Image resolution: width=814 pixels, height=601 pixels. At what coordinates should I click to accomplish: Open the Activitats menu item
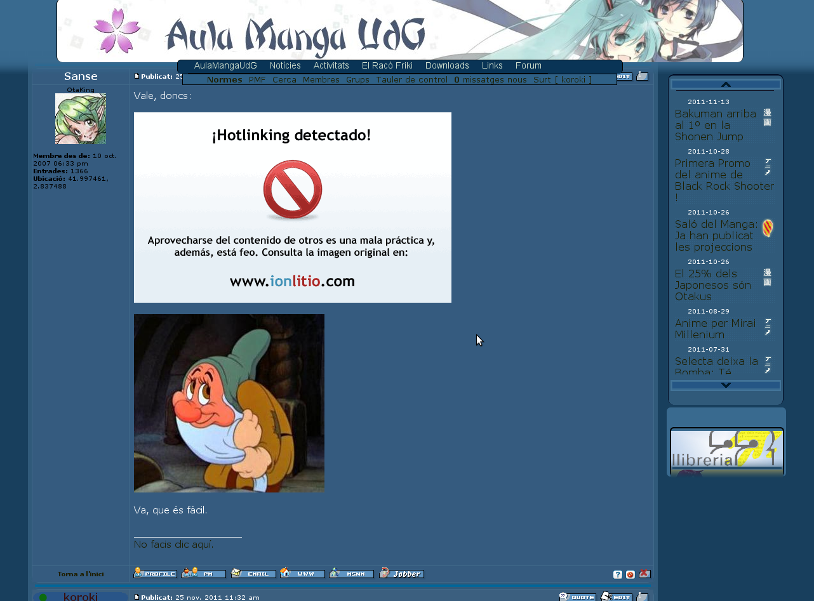click(331, 65)
